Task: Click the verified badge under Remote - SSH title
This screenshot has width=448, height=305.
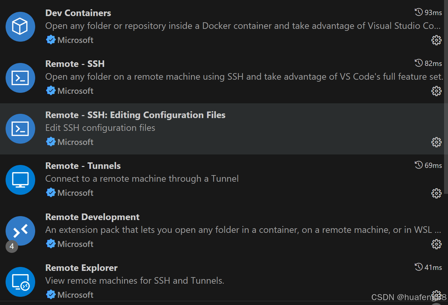Action: pyautogui.click(x=51, y=91)
